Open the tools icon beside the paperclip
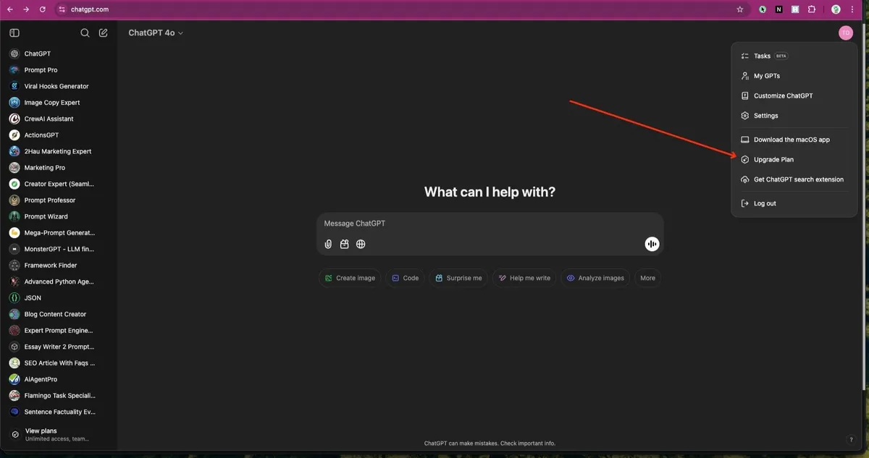This screenshot has width=869, height=458. pyautogui.click(x=345, y=244)
